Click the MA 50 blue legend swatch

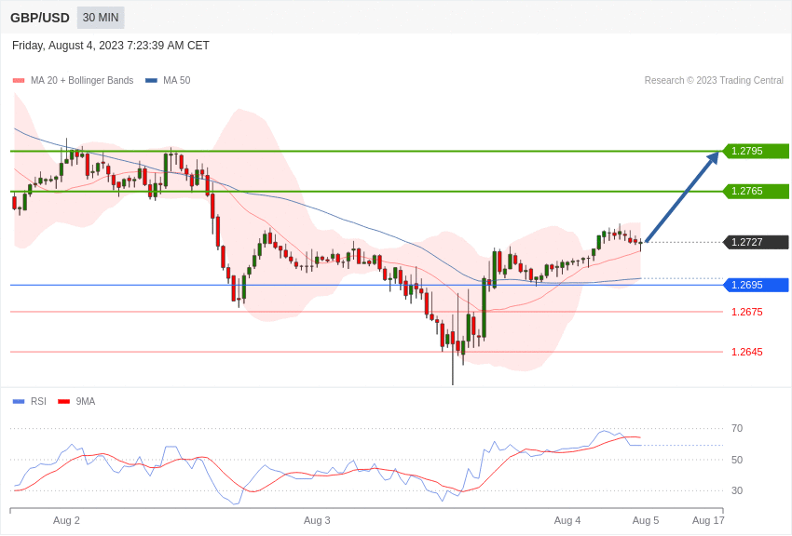pos(151,81)
